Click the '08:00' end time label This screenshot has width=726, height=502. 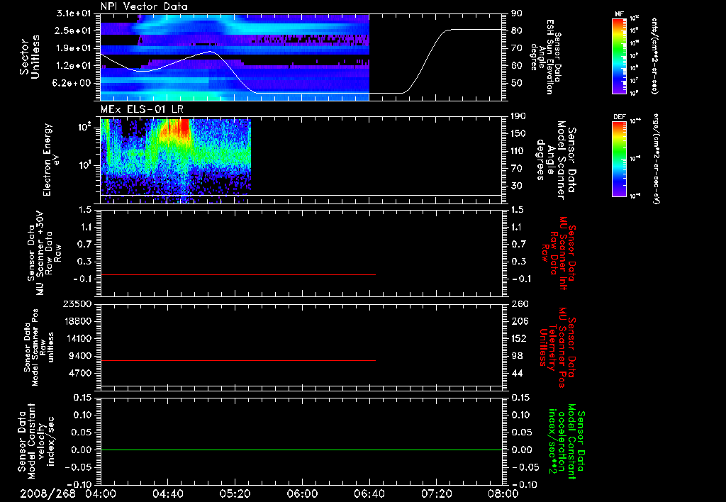point(503,493)
